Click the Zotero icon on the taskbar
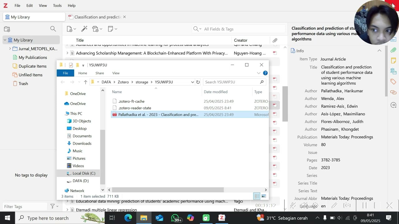 (x=222, y=218)
